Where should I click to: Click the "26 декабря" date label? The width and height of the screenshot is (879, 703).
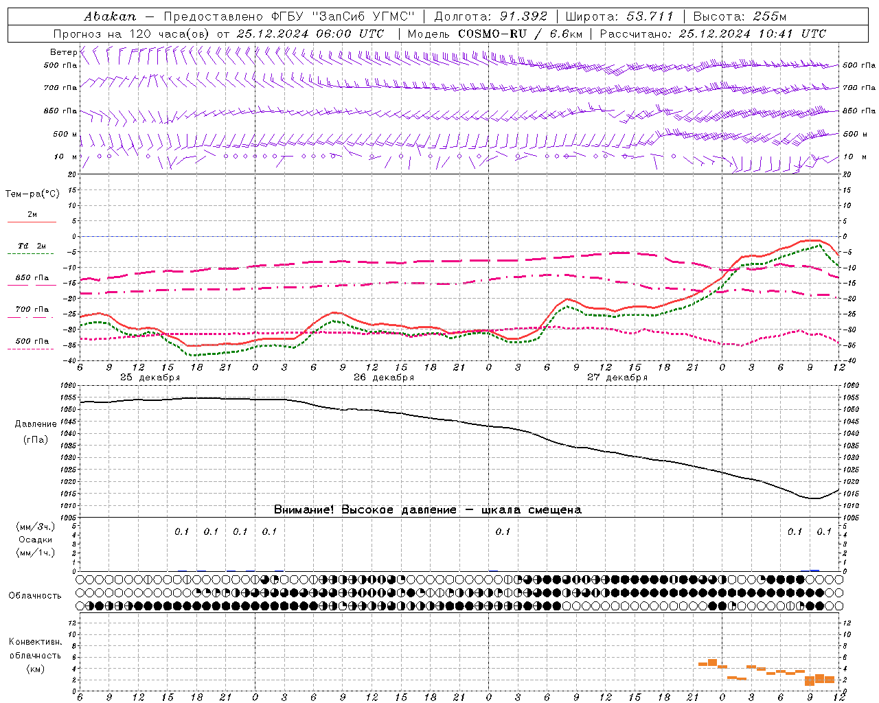click(x=384, y=378)
